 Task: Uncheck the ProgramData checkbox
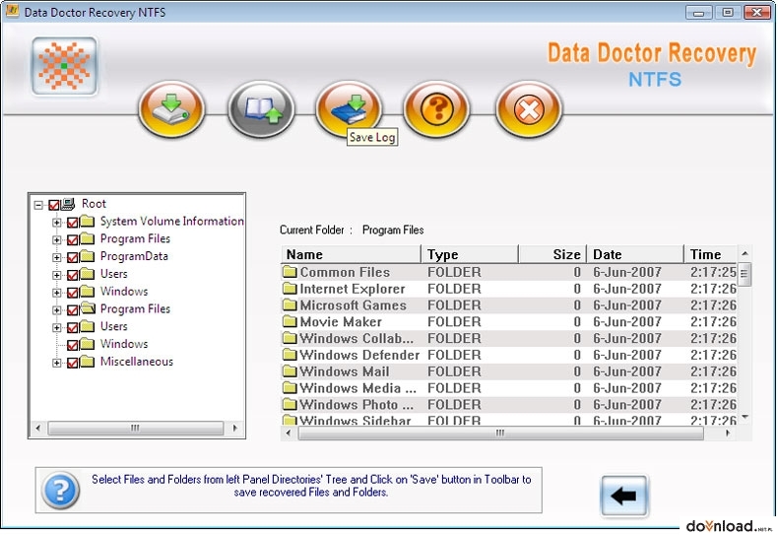[73, 257]
